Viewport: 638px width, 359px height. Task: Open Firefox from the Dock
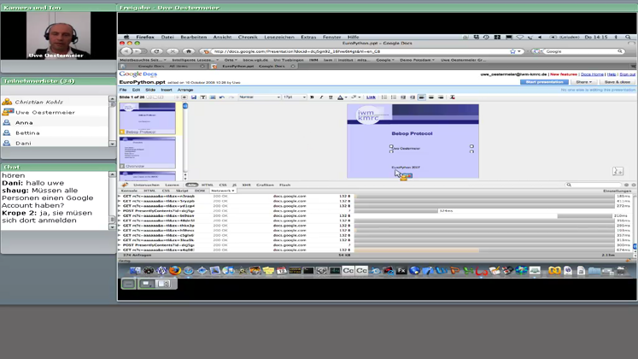pyautogui.click(x=175, y=270)
